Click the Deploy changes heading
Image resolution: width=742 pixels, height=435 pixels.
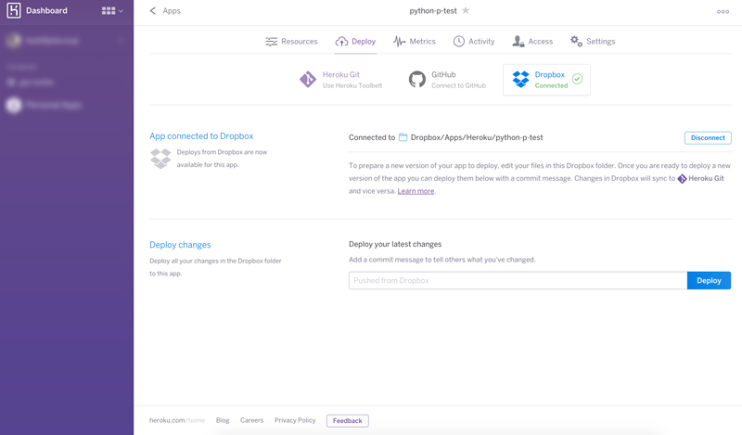tap(180, 245)
